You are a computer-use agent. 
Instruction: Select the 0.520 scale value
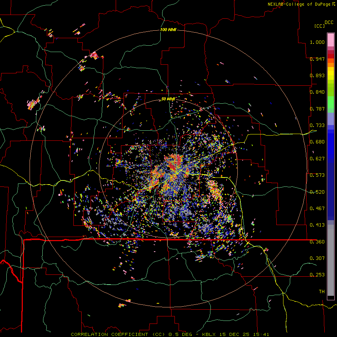[x=317, y=192]
